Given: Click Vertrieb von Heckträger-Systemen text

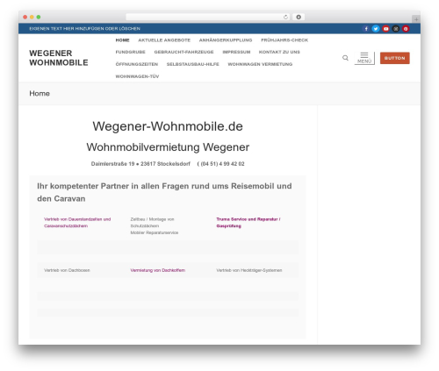Looking at the screenshot, I should click(249, 270).
